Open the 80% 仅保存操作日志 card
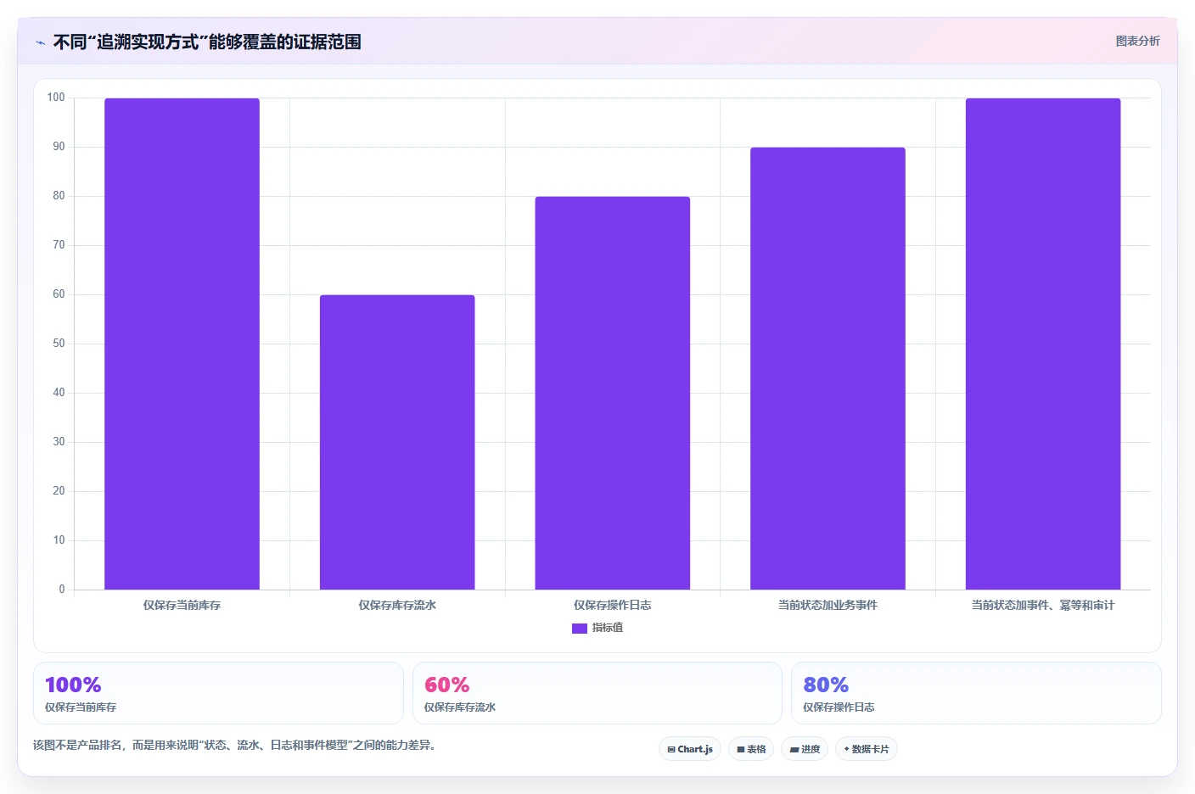Screen dimensions: 1195x794 [976, 693]
